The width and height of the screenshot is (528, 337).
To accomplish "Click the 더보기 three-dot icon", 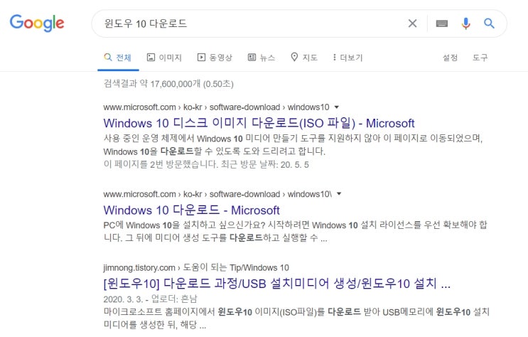I will point(334,58).
